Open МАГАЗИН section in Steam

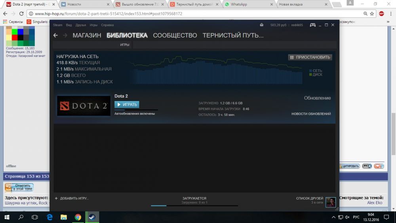click(87, 35)
